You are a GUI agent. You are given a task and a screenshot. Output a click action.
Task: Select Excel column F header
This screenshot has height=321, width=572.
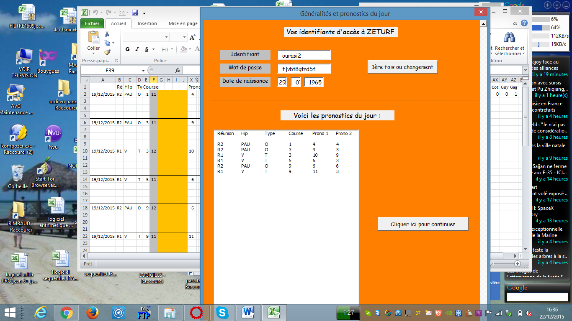[x=153, y=80]
